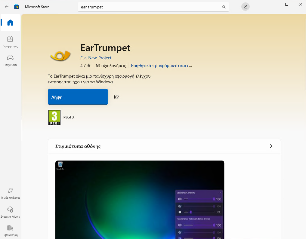The width and height of the screenshot is (306, 239).
Task: Open Εφαρμογές (Apps) in sidebar
Action: tap(10, 41)
